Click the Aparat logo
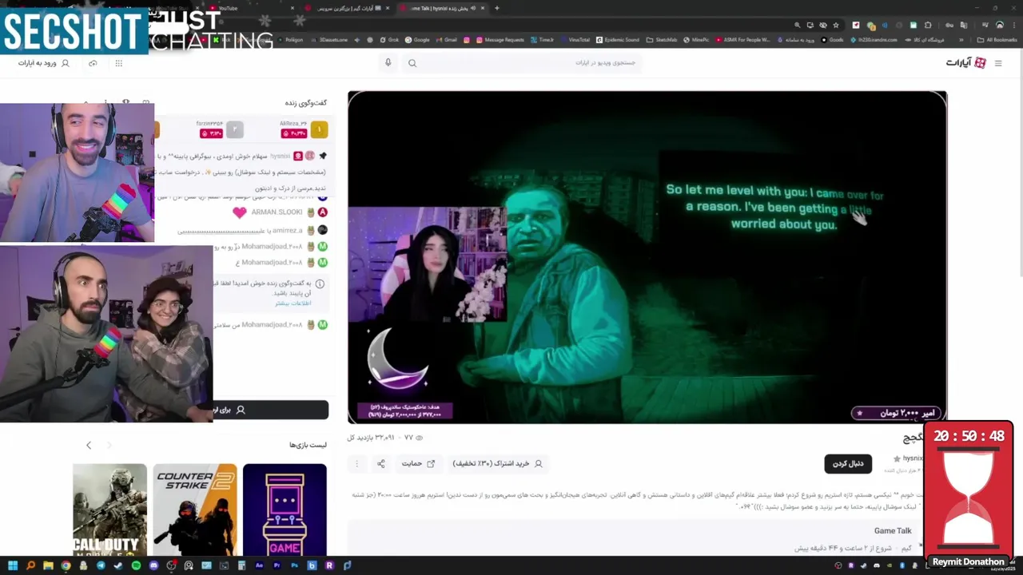1023x575 pixels. [966, 63]
